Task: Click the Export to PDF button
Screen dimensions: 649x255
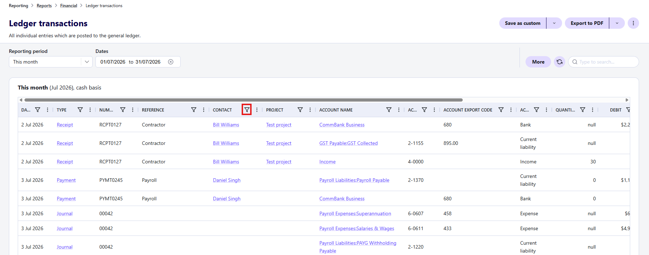Action: (587, 23)
